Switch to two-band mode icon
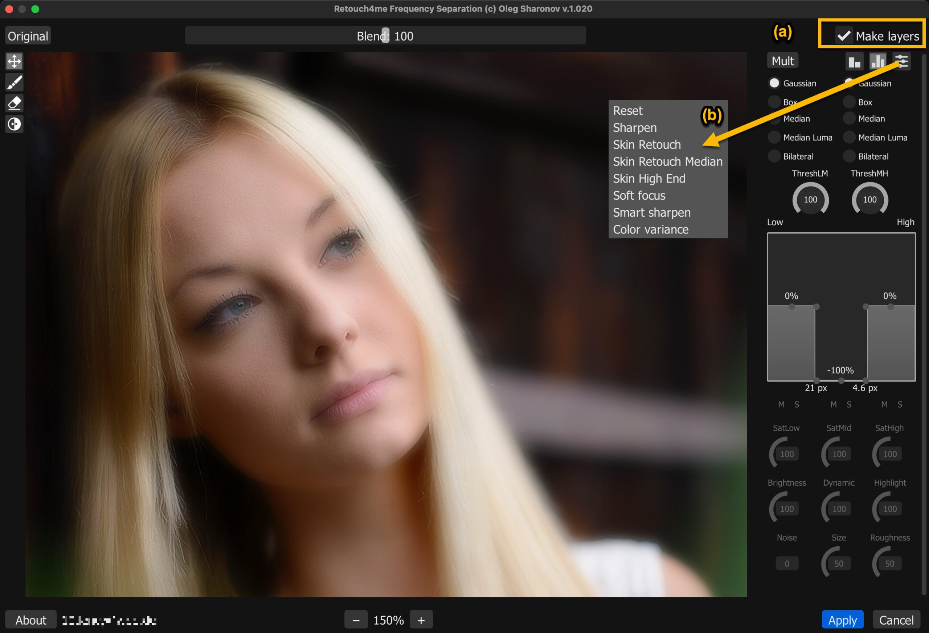The width and height of the screenshot is (929, 633). pos(854,62)
